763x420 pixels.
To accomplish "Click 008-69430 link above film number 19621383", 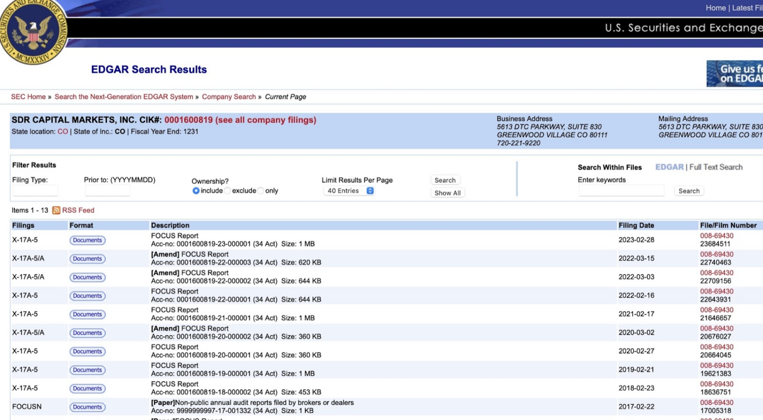I will point(717,366).
